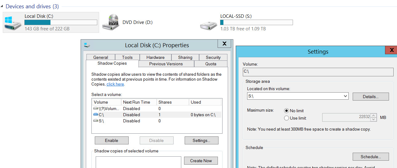Click the Properties dialog title bar drive icon

click(x=87, y=45)
